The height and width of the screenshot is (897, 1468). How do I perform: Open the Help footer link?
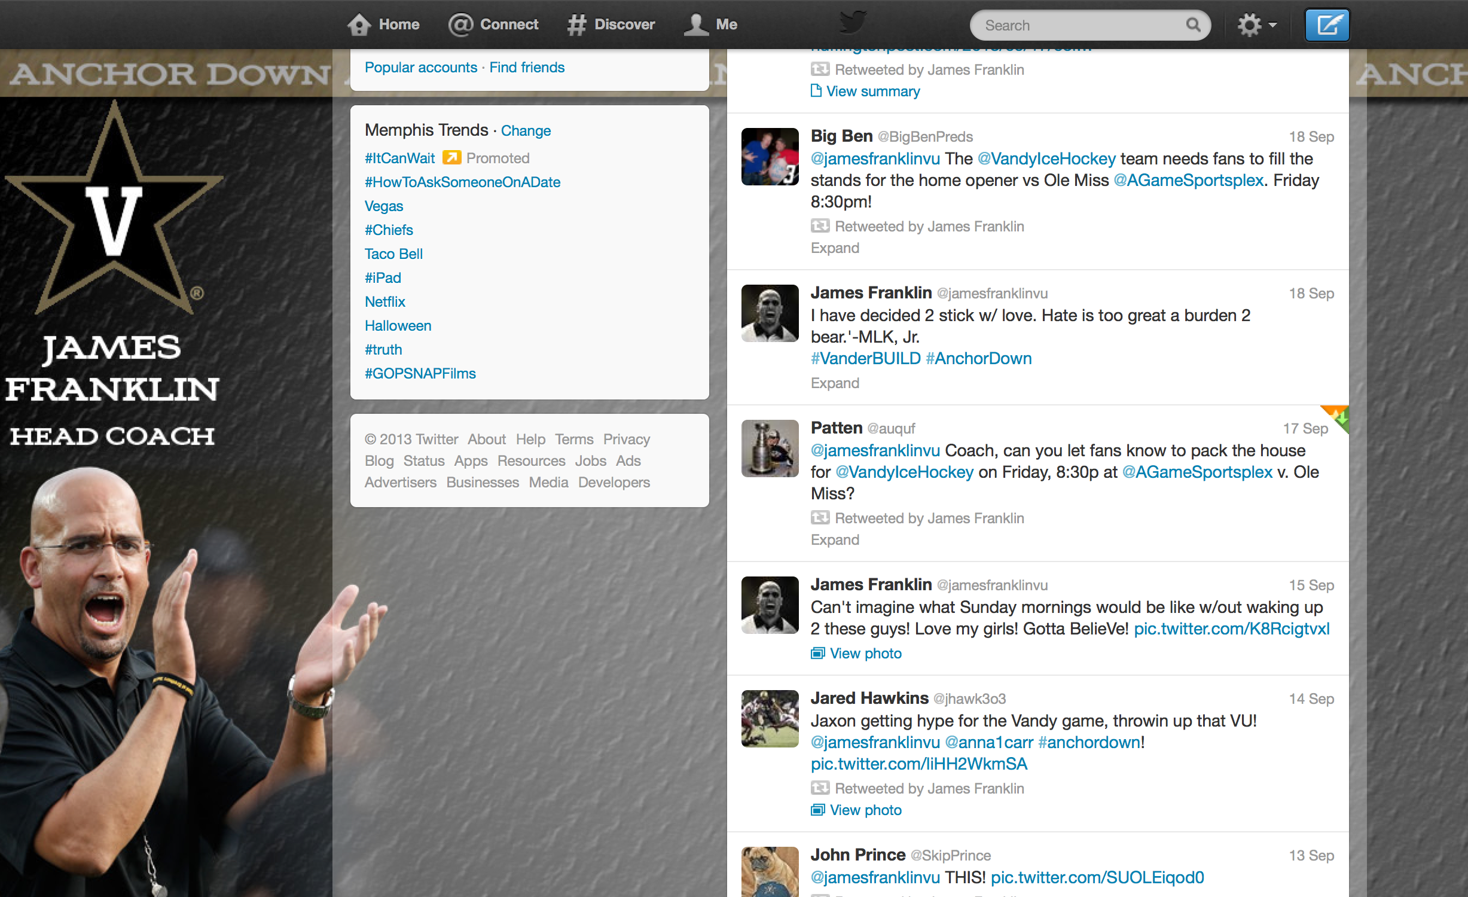click(x=530, y=440)
